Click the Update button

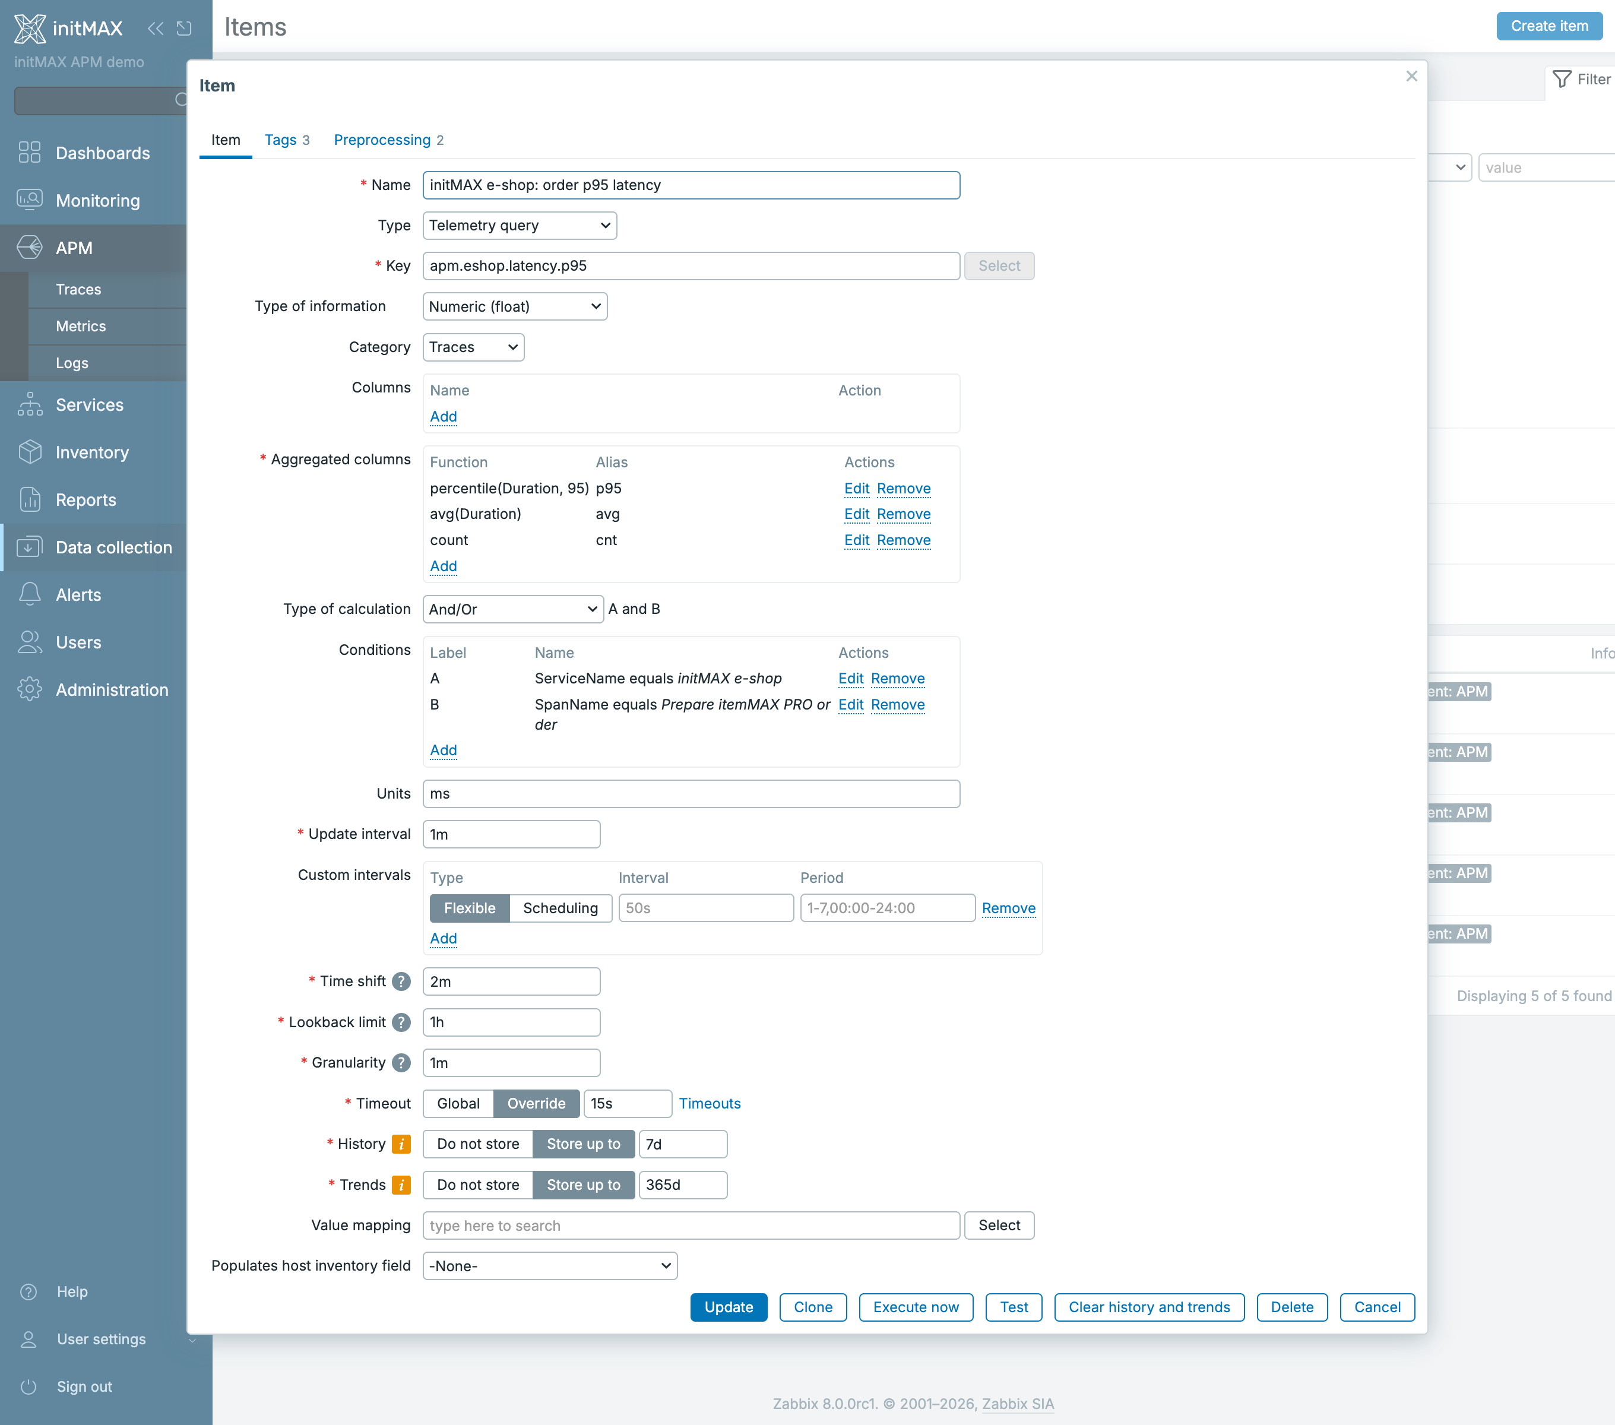[729, 1307]
